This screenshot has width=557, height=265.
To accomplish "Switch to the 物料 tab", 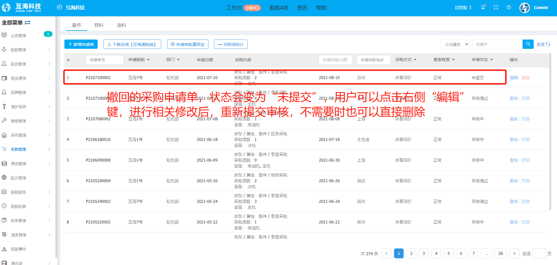I will click(x=99, y=25).
